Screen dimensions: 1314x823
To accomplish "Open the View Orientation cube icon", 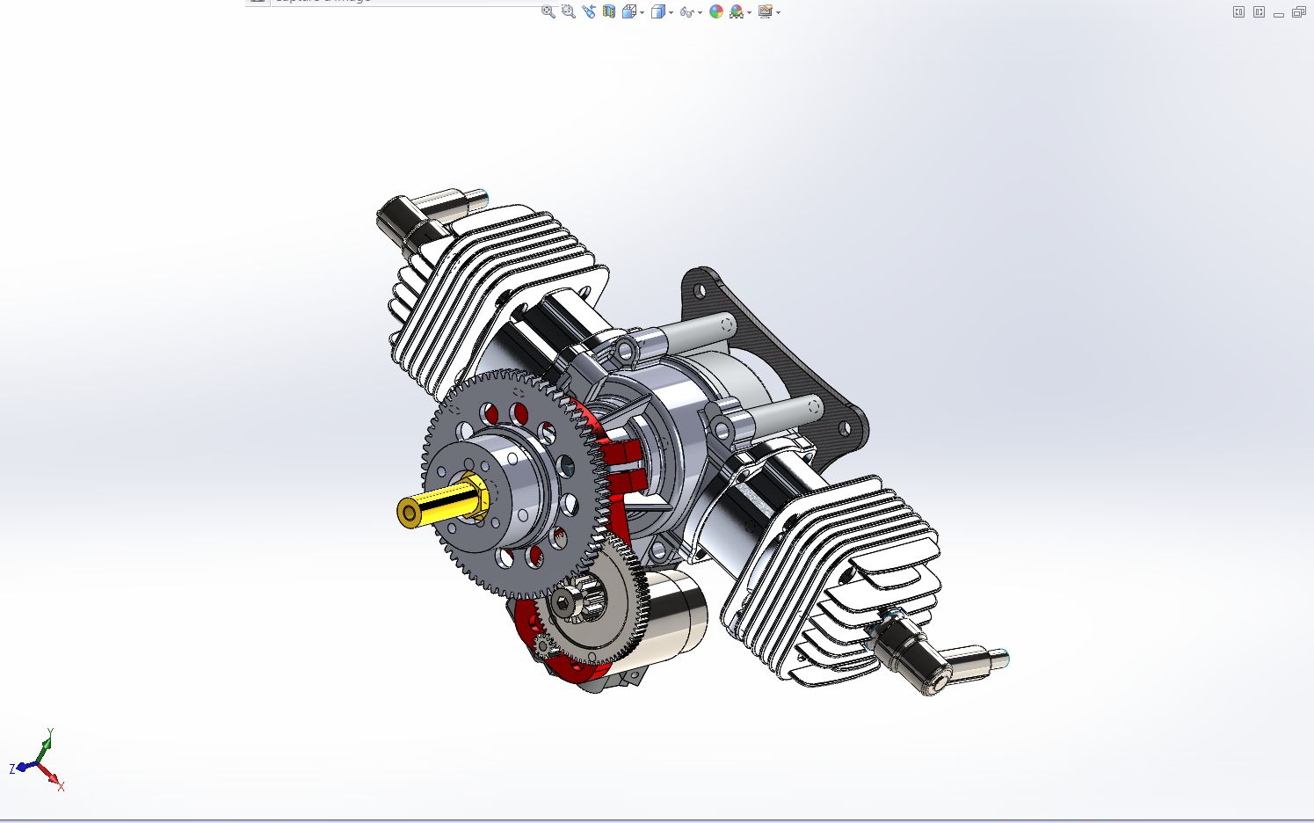I will click(629, 11).
